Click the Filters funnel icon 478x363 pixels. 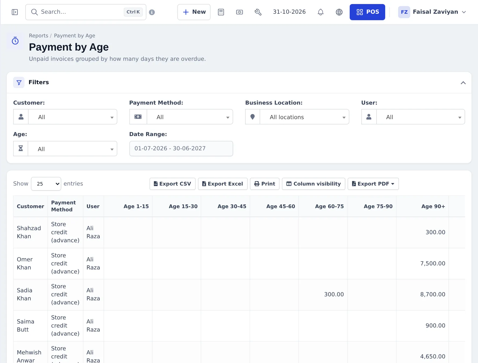point(19,83)
